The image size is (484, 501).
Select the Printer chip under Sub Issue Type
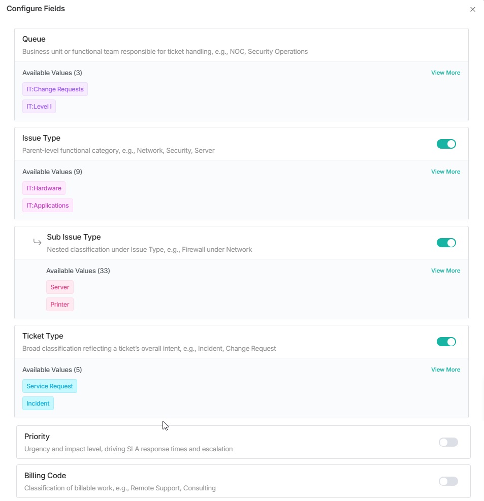[x=59, y=304]
